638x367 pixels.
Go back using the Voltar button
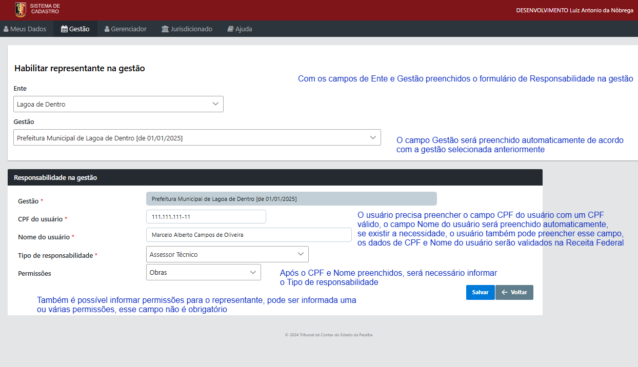514,292
